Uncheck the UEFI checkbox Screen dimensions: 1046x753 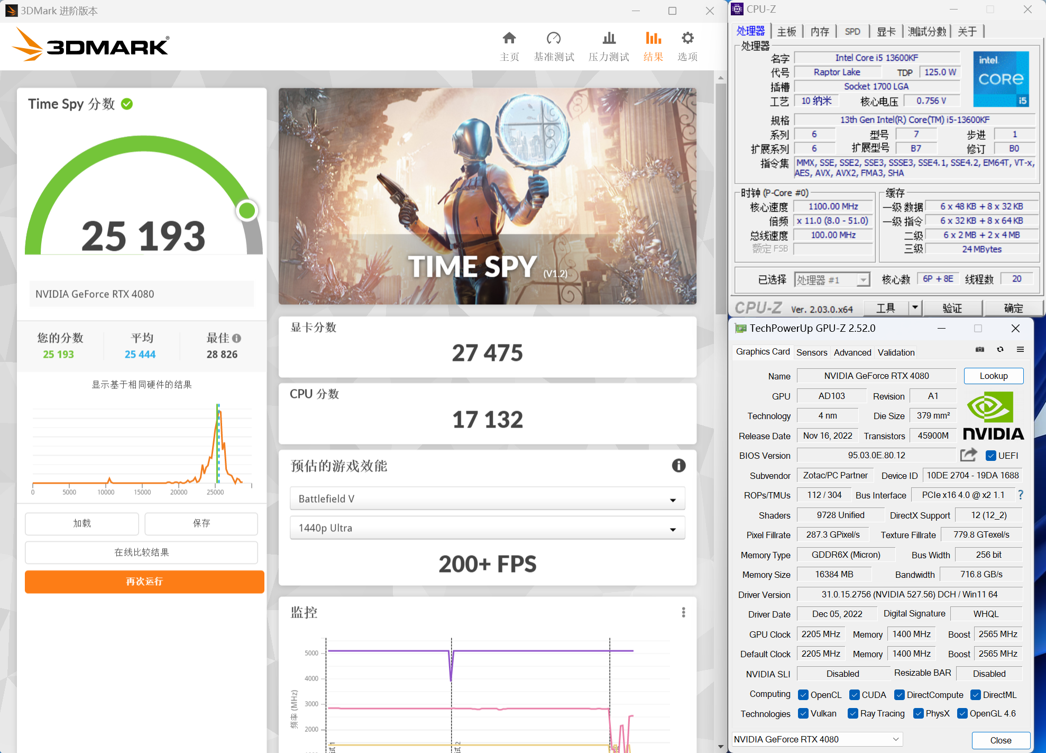click(990, 455)
